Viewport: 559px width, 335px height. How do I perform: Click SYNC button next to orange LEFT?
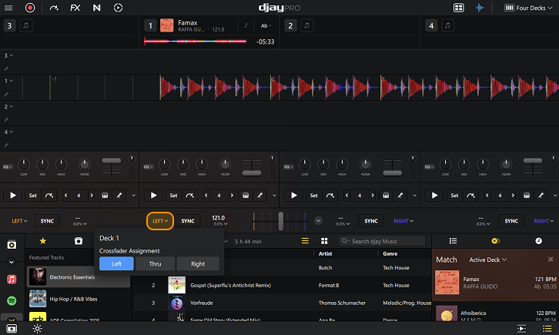point(189,221)
